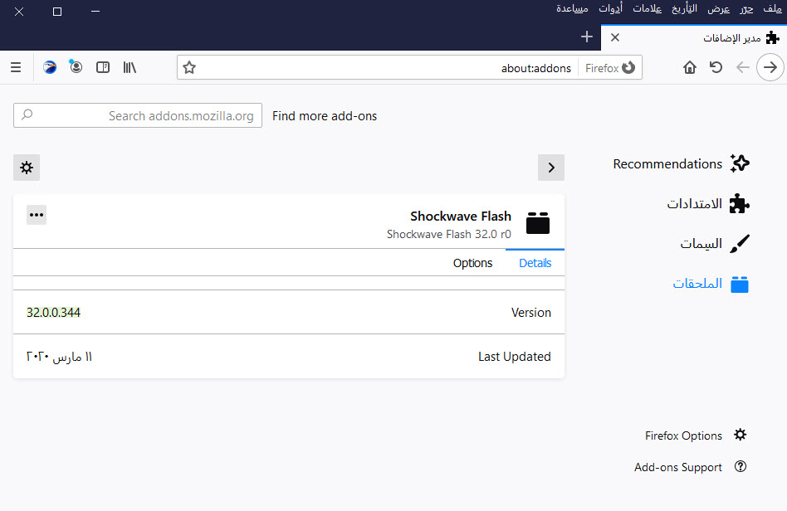Viewport: 787px width, 511px height.
Task: Click the magnifier icon in add-ons search
Action: click(x=27, y=114)
